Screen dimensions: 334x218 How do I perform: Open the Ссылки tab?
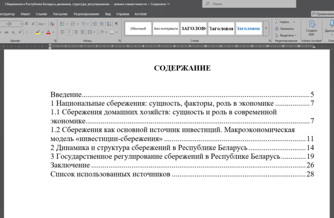(42, 14)
